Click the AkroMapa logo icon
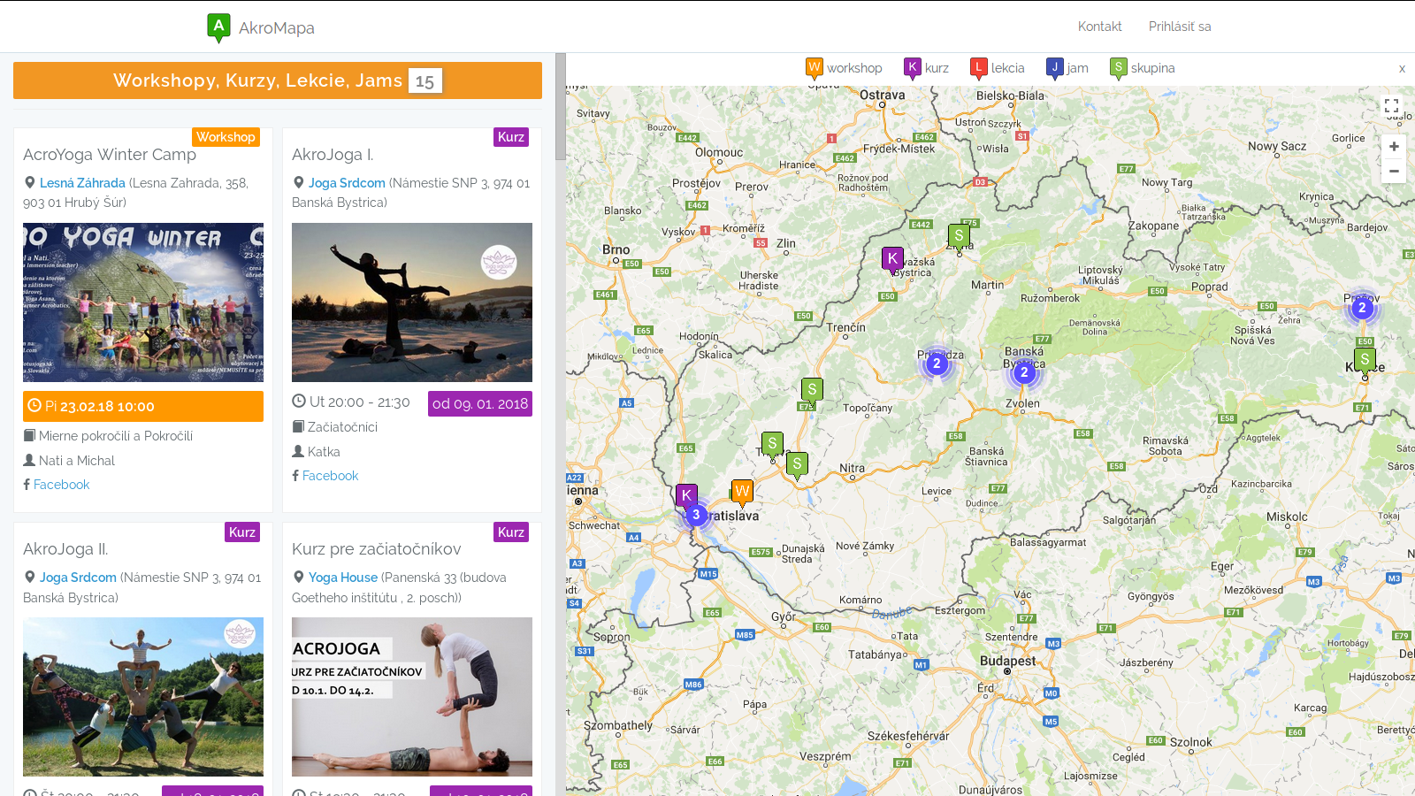 [218, 27]
